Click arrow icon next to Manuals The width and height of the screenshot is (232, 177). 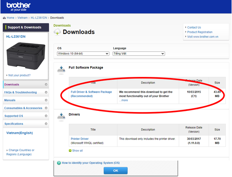tap(46, 100)
